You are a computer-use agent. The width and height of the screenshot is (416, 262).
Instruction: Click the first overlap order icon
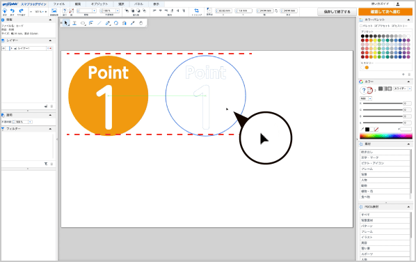(x=127, y=10)
